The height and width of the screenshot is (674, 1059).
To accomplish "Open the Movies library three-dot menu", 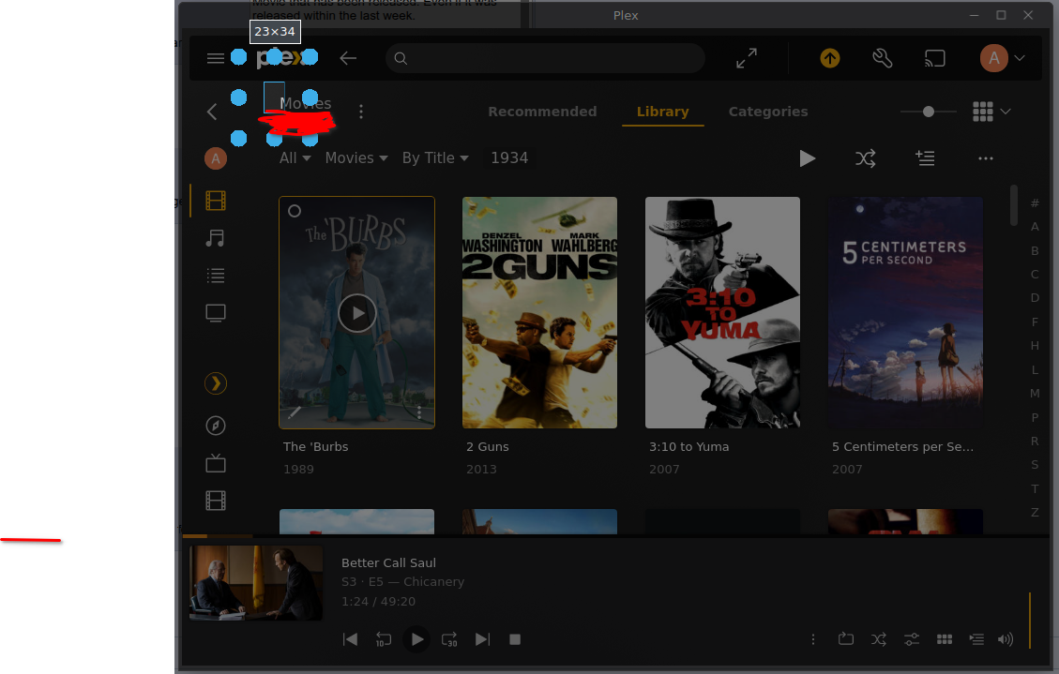I will tap(361, 112).
